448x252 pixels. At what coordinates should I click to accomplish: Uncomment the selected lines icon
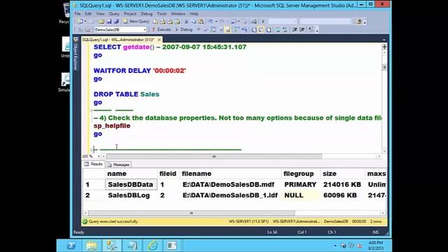[x=285, y=29]
